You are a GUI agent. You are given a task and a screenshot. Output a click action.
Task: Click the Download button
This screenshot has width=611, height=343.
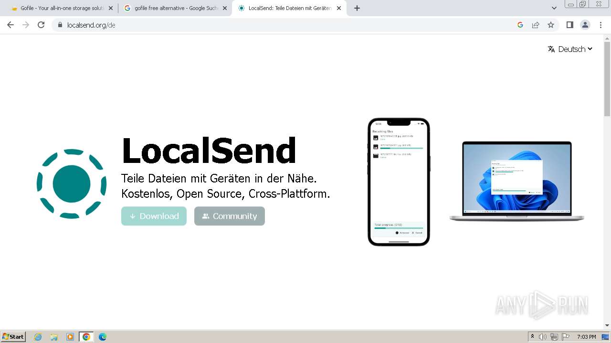pos(154,216)
